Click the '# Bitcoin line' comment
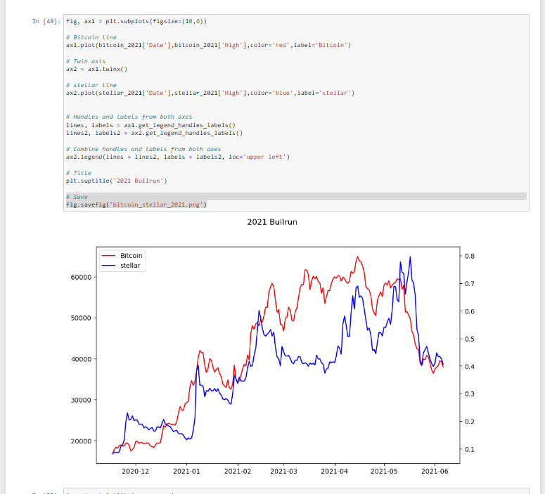 pyautogui.click(x=91, y=37)
